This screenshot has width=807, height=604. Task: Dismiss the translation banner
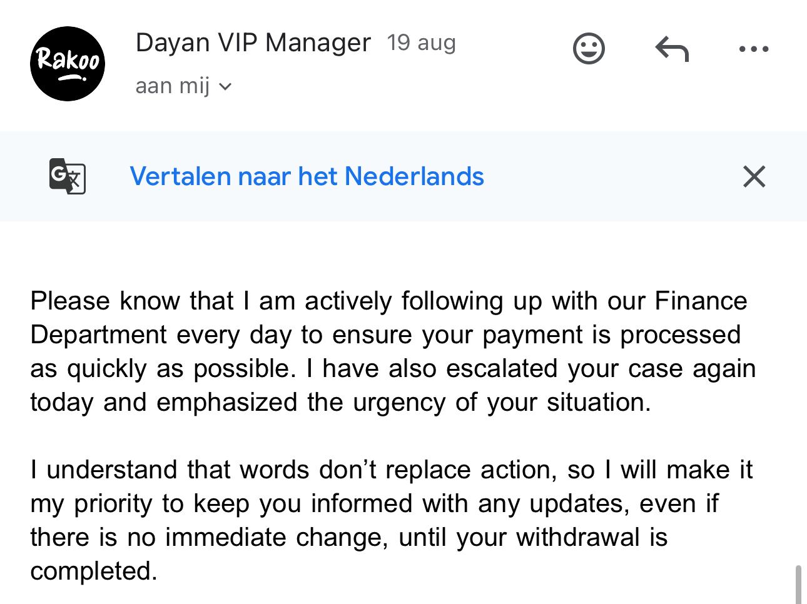click(x=754, y=176)
